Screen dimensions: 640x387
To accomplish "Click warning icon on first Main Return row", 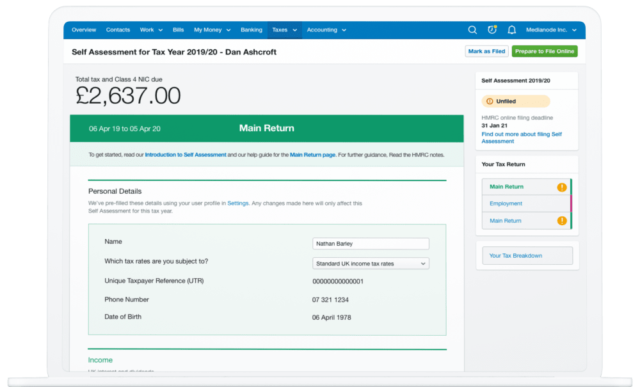I will pos(562,187).
